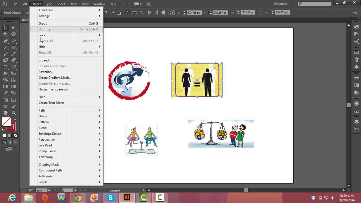Open Google Chrome from the taskbar
361x203 pixels.
78,198
